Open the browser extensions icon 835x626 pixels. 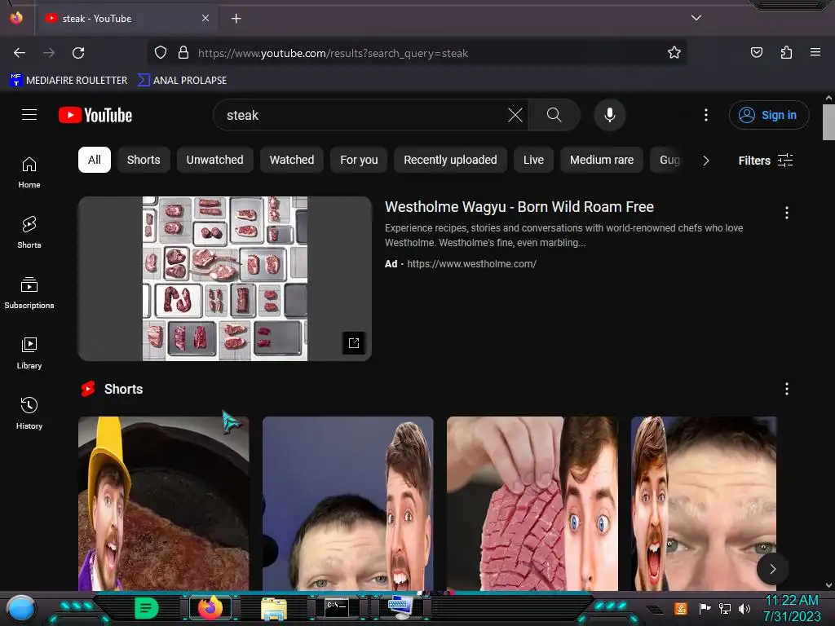point(786,53)
